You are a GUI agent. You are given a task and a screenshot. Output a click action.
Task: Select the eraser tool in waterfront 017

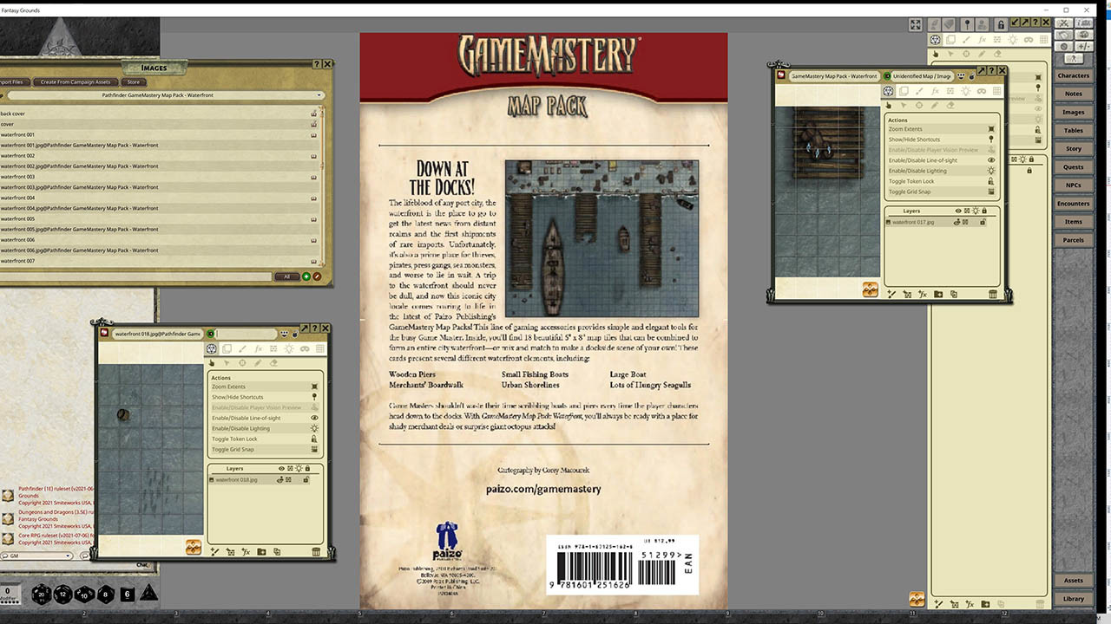point(950,105)
